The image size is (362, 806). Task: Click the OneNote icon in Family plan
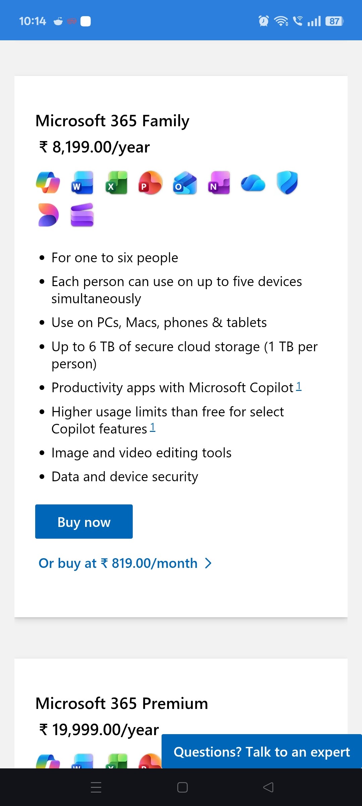219,183
